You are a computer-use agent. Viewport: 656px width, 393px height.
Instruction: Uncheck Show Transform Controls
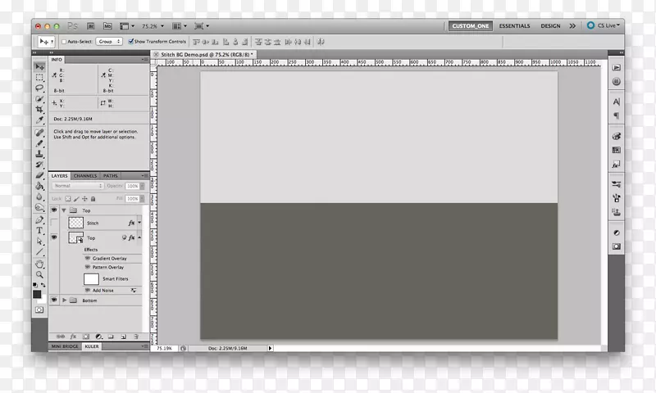coord(130,41)
